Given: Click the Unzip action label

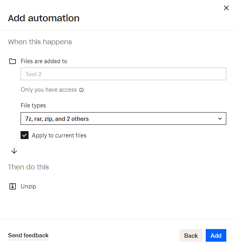Looking at the screenshot, I should 28,186.
